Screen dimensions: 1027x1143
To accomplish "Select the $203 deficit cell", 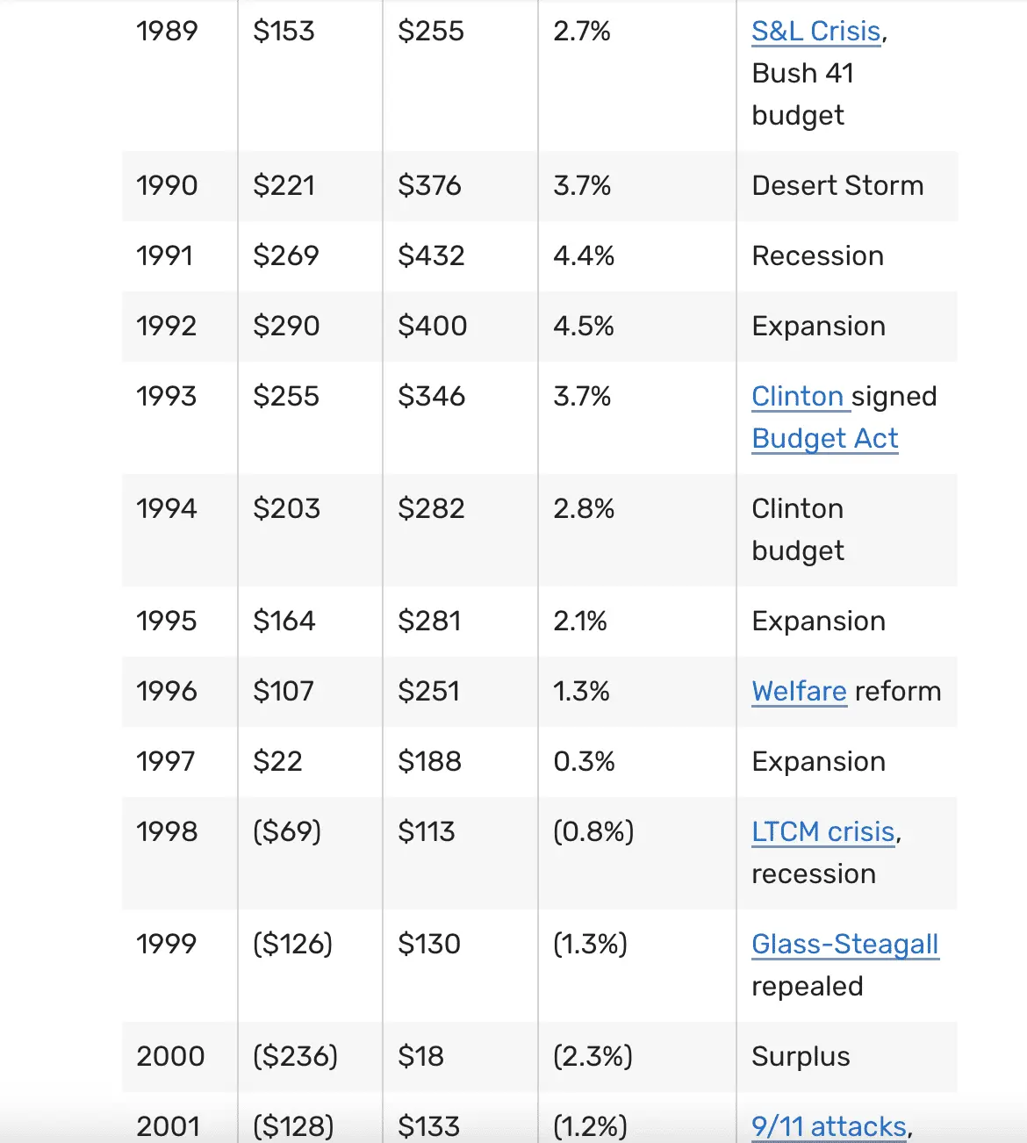I will pos(286,509).
